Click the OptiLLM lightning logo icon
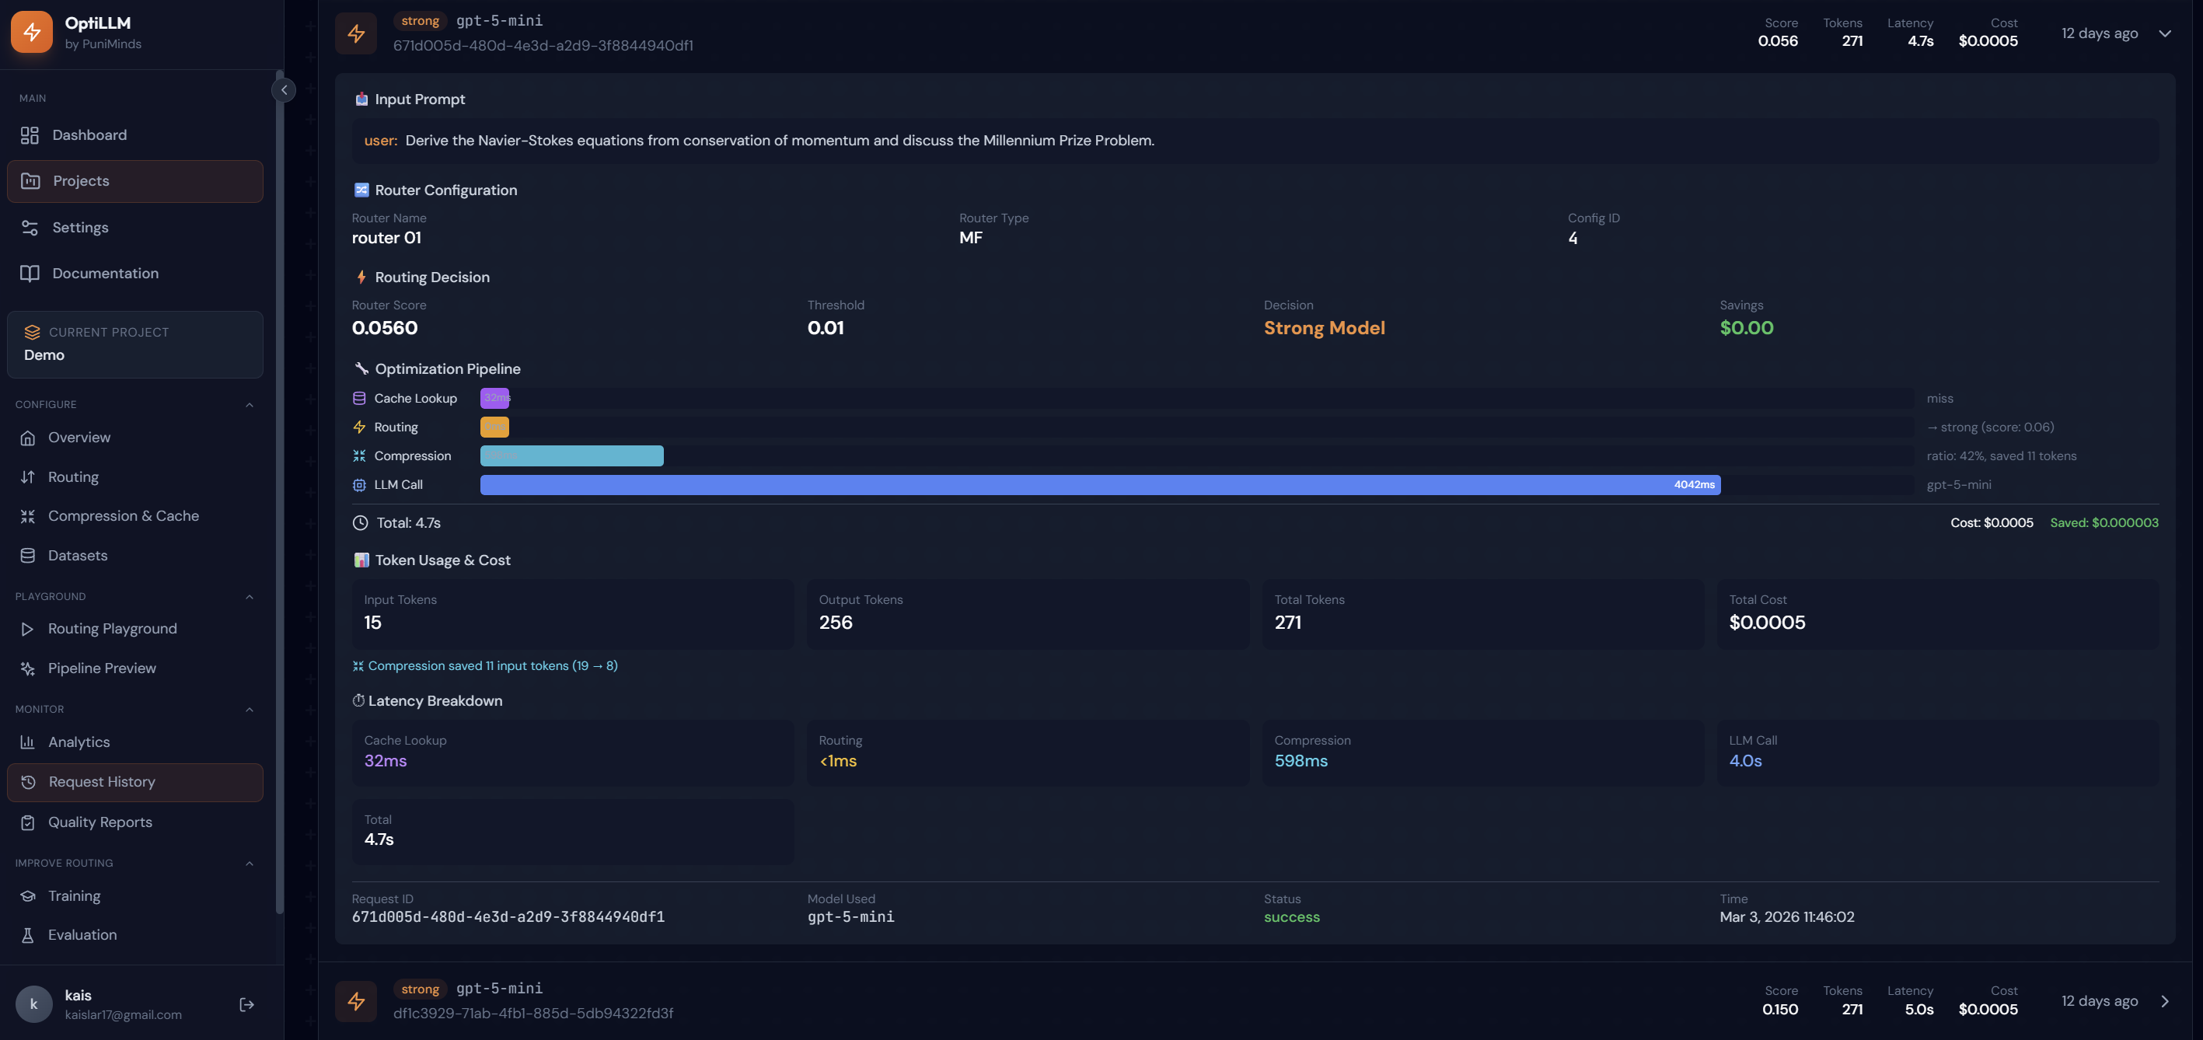 point(32,32)
